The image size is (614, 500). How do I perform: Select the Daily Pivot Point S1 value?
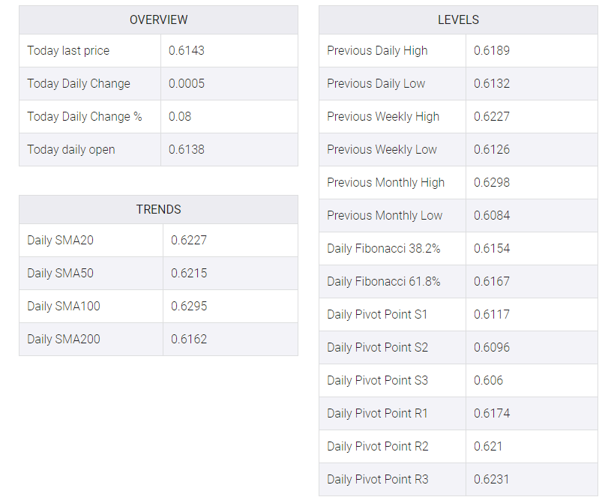click(492, 314)
